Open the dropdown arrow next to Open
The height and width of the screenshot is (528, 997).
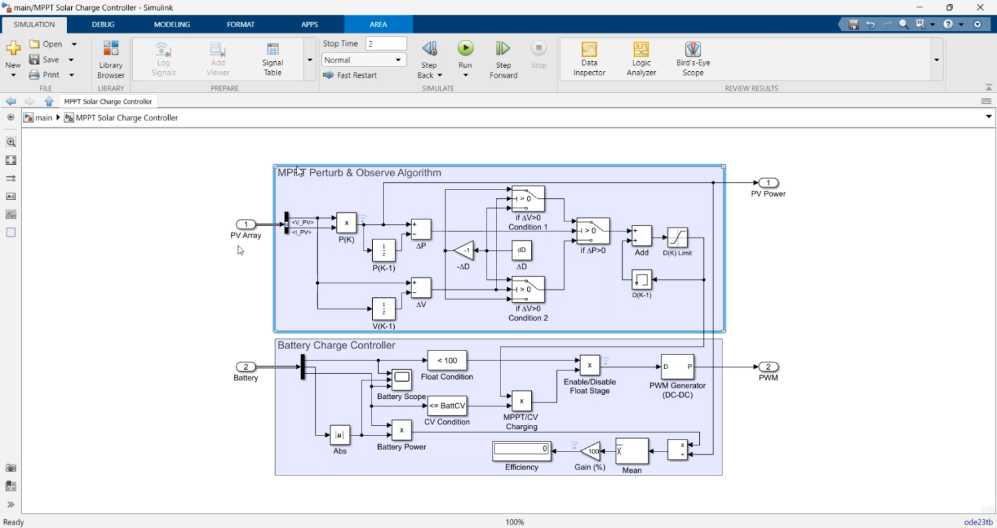(74, 44)
